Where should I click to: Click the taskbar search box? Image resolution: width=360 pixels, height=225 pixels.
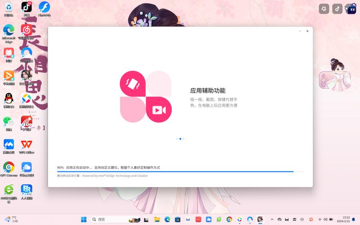click(x=115, y=220)
